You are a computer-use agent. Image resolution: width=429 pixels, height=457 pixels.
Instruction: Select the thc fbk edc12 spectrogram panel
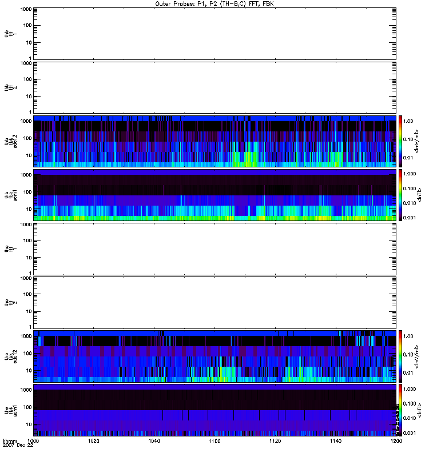tap(214, 356)
